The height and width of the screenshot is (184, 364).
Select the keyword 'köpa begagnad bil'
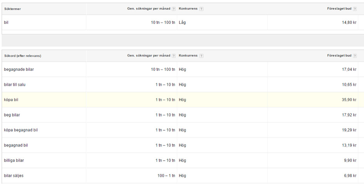tap(21, 130)
